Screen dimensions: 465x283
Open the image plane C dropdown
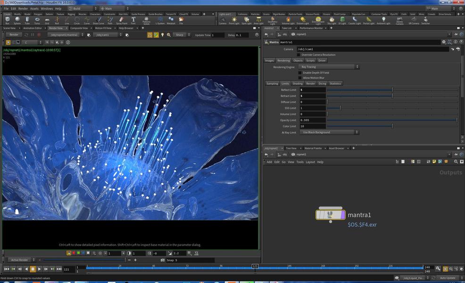click(x=33, y=42)
